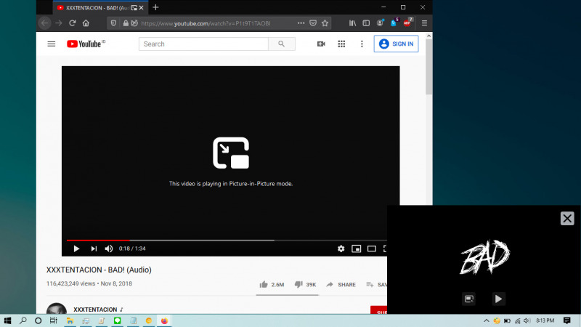Click the YouTube URL address bar
Viewport: 581px width, 327px height.
(x=206, y=23)
